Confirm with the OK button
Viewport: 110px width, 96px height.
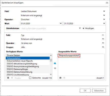click(x=85, y=91)
